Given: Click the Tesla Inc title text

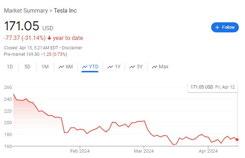Looking at the screenshot, I should click(x=65, y=10).
